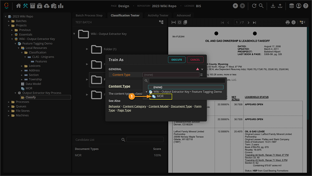Open the help question mark icon
This screenshot has width=312, height=176.
(x=305, y=6)
